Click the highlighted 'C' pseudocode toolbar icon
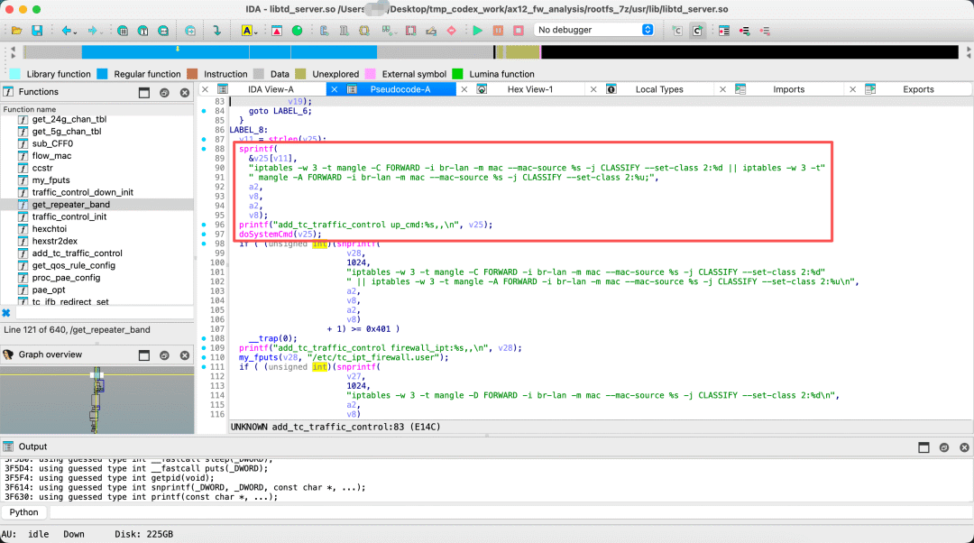This screenshot has height=543, width=974. 697,30
